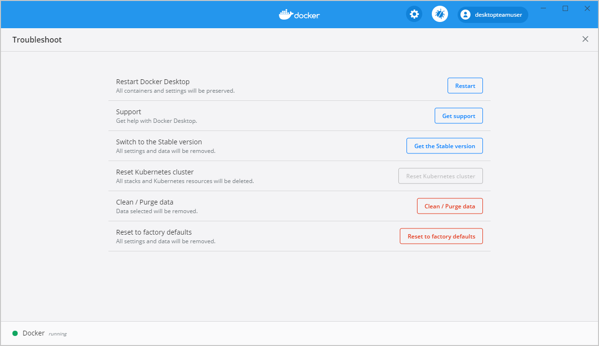
Task: Click the Troubleshoot page heading
Action: coord(37,40)
